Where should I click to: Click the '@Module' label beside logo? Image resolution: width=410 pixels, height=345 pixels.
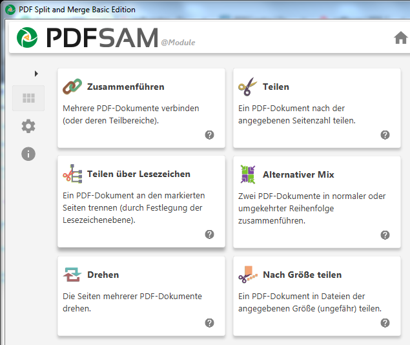tap(178, 43)
